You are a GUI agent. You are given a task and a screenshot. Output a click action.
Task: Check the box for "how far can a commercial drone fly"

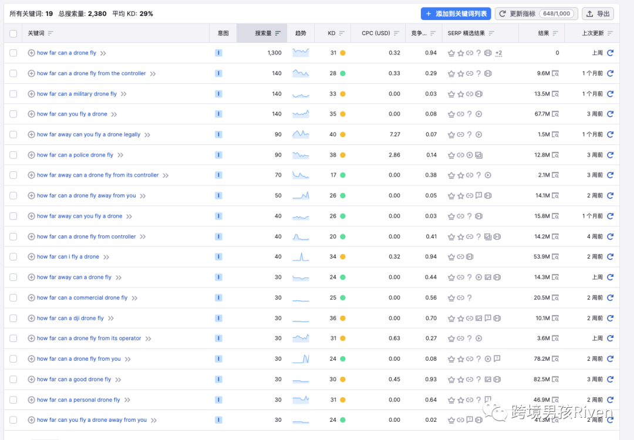tap(14, 298)
